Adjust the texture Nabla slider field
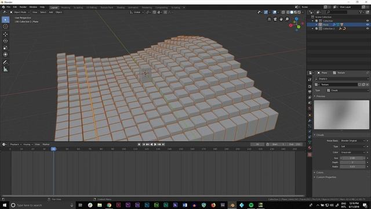The height and width of the screenshot is (209, 371). click(x=352, y=167)
